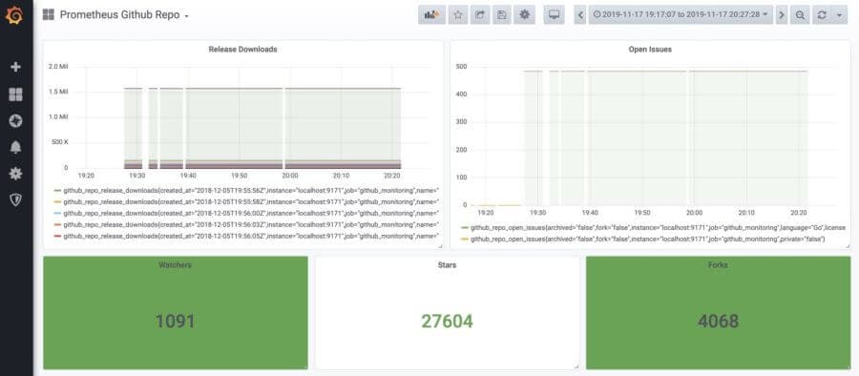Toggle open issues legend with language="Go"
The width and height of the screenshot is (859, 376).
point(658,227)
